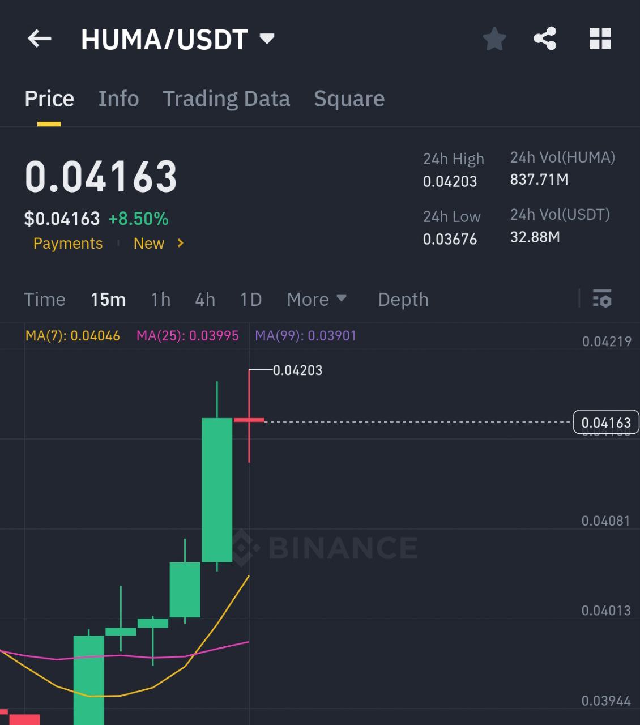
Task: Show the Depth chart
Action: [x=403, y=299]
